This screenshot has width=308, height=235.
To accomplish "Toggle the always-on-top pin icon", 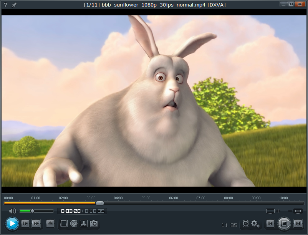I will pyautogui.click(x=14, y=5).
